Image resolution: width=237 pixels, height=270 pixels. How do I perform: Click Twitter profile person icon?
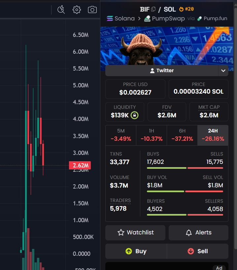(x=152, y=71)
